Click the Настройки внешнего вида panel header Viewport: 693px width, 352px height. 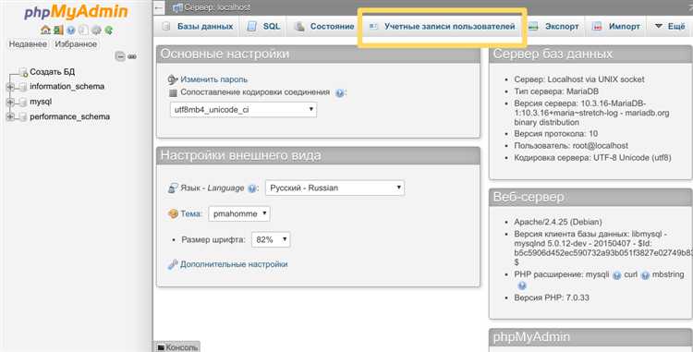click(318, 155)
